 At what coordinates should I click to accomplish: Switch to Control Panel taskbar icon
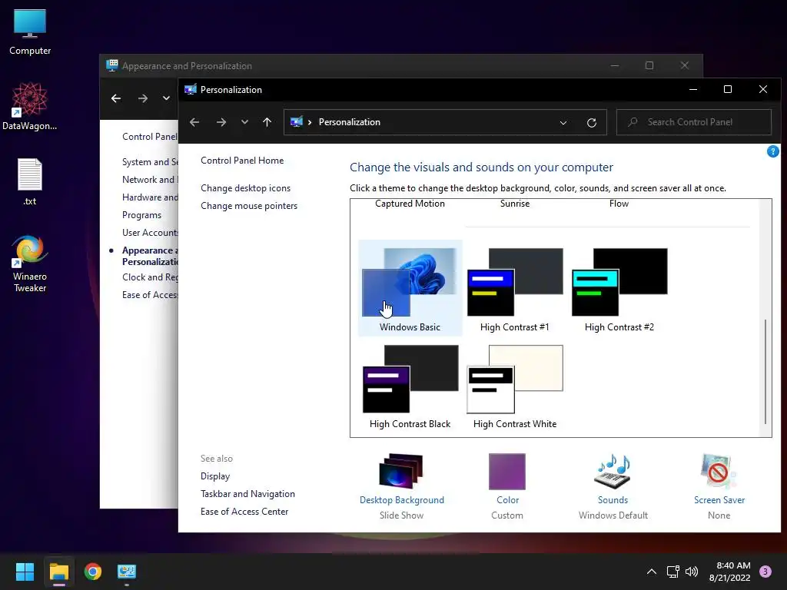click(127, 572)
